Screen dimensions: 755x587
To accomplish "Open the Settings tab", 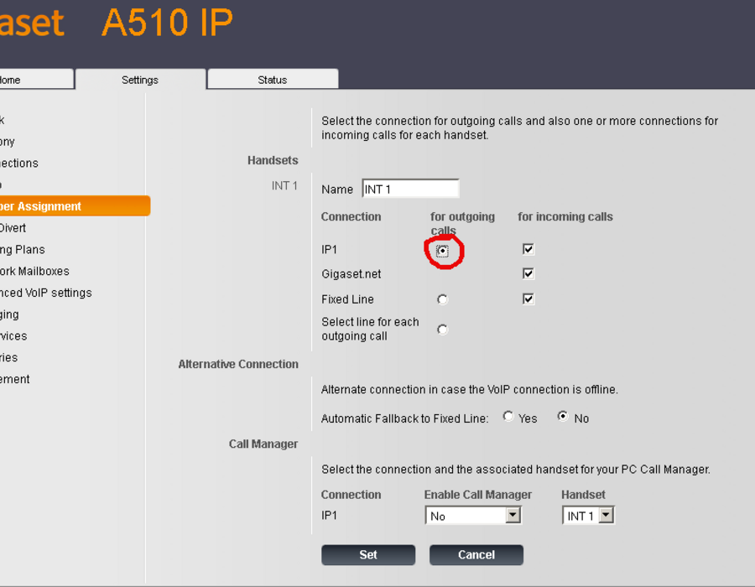I will (x=140, y=80).
